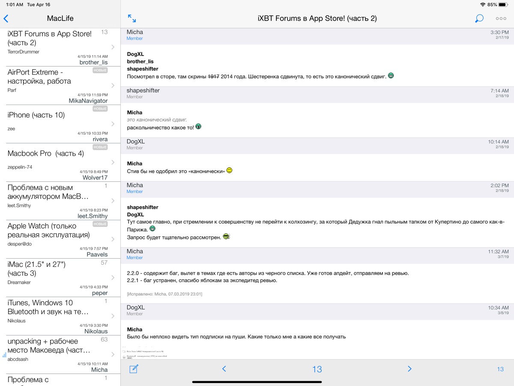Open the page 13 selector in center
This screenshot has height=386, width=514.
click(x=317, y=369)
